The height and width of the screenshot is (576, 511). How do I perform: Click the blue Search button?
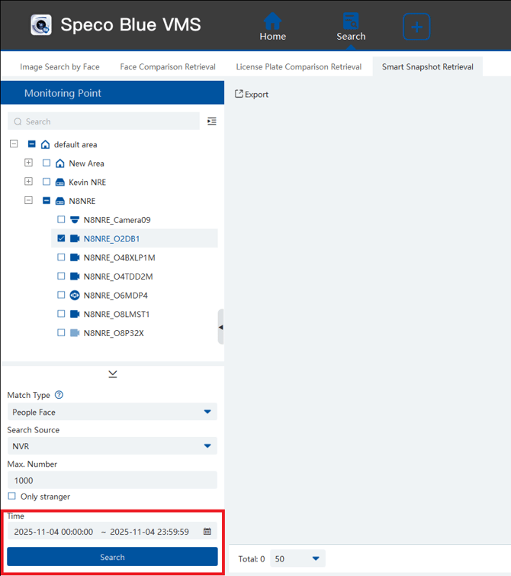coord(112,557)
